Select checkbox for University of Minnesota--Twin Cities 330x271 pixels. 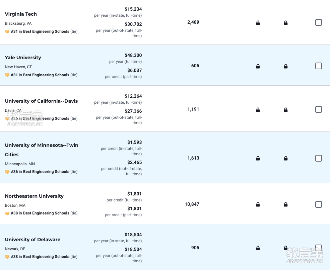318,158
